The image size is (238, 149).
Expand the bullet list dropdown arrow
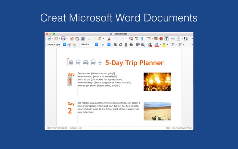pos(176,44)
